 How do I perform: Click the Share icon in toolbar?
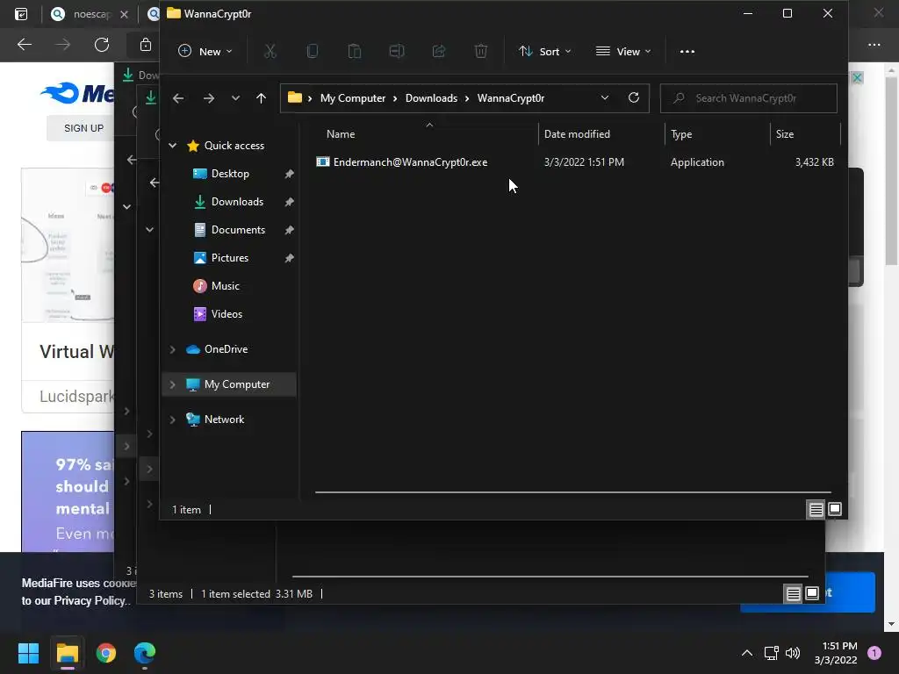click(x=439, y=52)
